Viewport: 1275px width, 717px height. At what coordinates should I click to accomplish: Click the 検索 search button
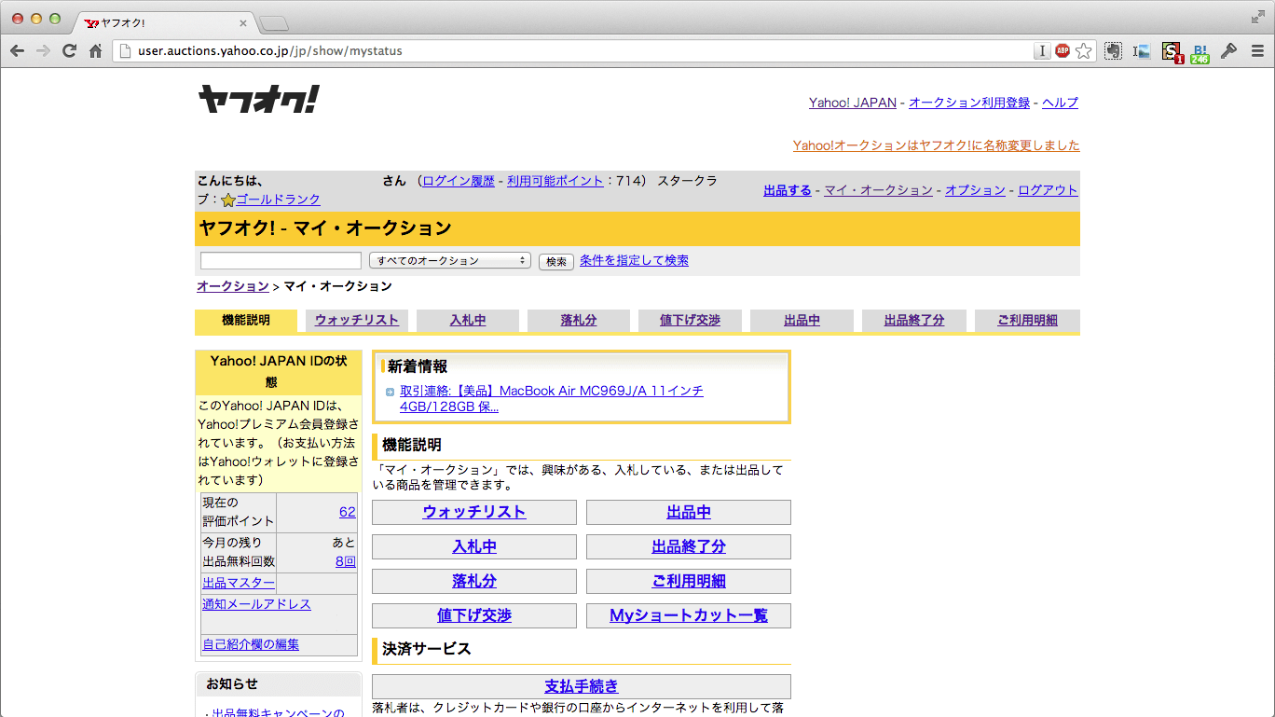pos(556,262)
